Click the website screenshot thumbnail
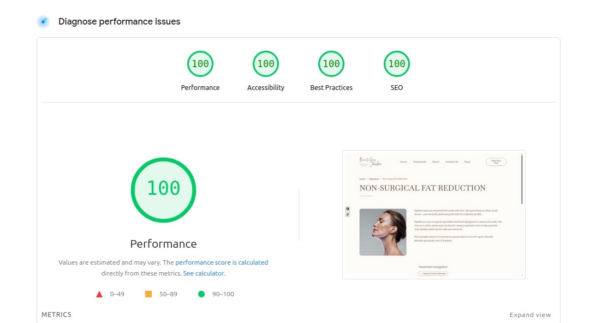The image size is (613, 323). point(433,214)
